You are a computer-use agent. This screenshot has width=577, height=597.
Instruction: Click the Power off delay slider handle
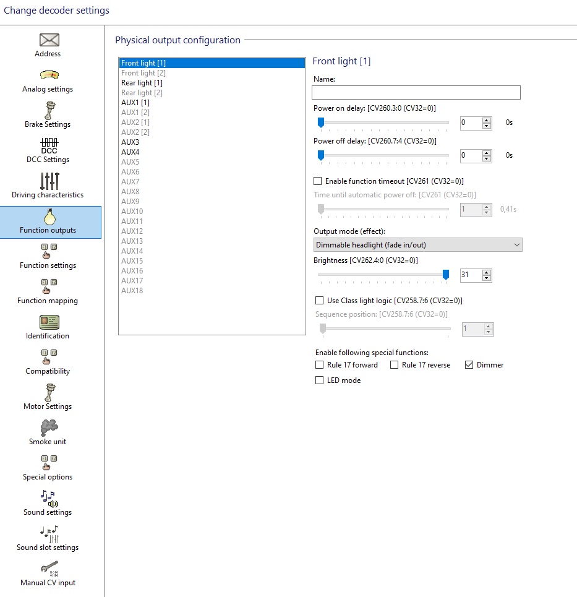click(321, 155)
